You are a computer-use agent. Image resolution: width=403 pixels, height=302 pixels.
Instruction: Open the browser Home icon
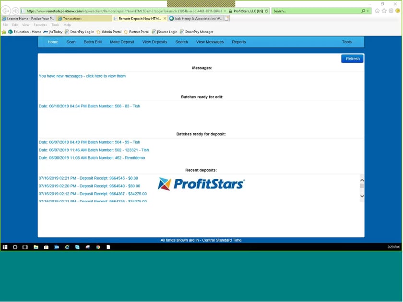[377, 11]
